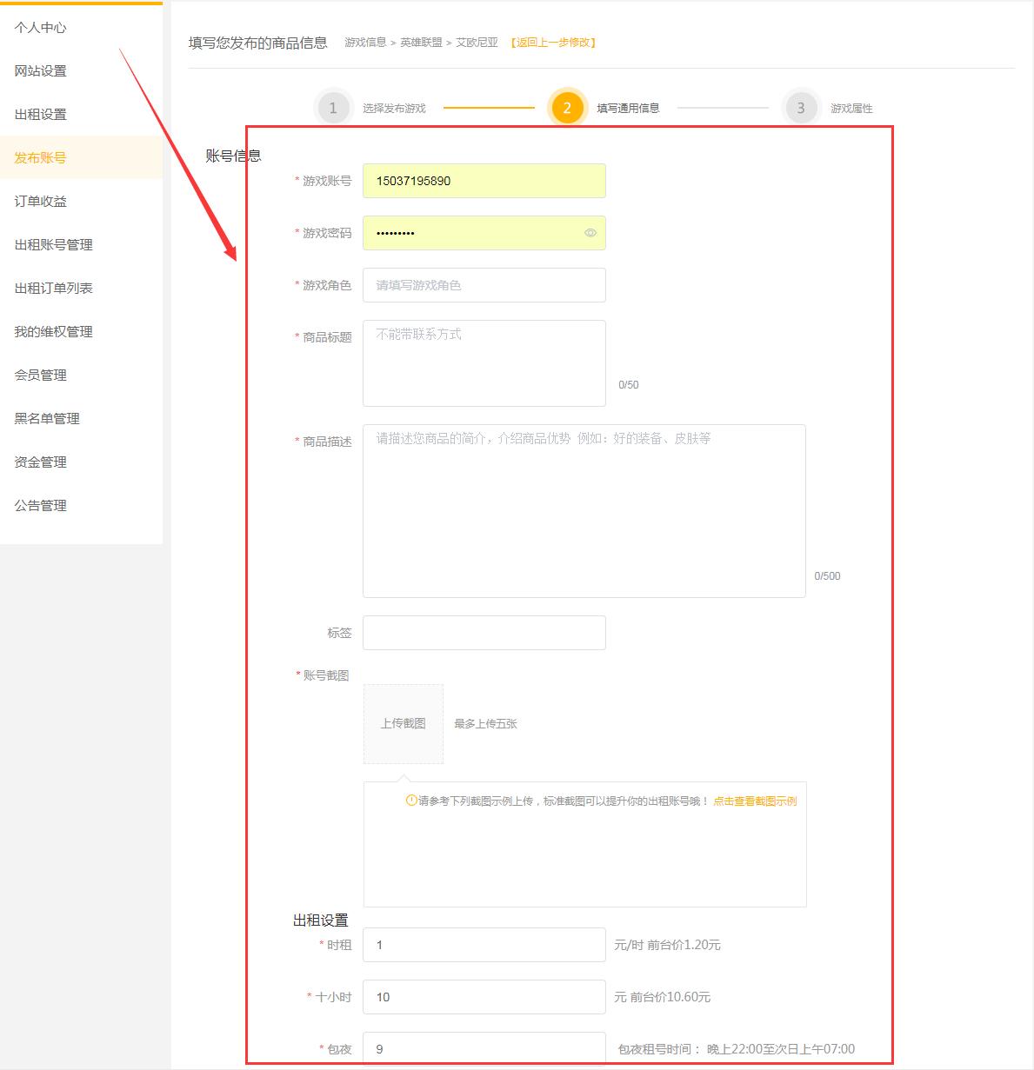
Task: Click the 商品描述 description text area
Action: point(584,508)
